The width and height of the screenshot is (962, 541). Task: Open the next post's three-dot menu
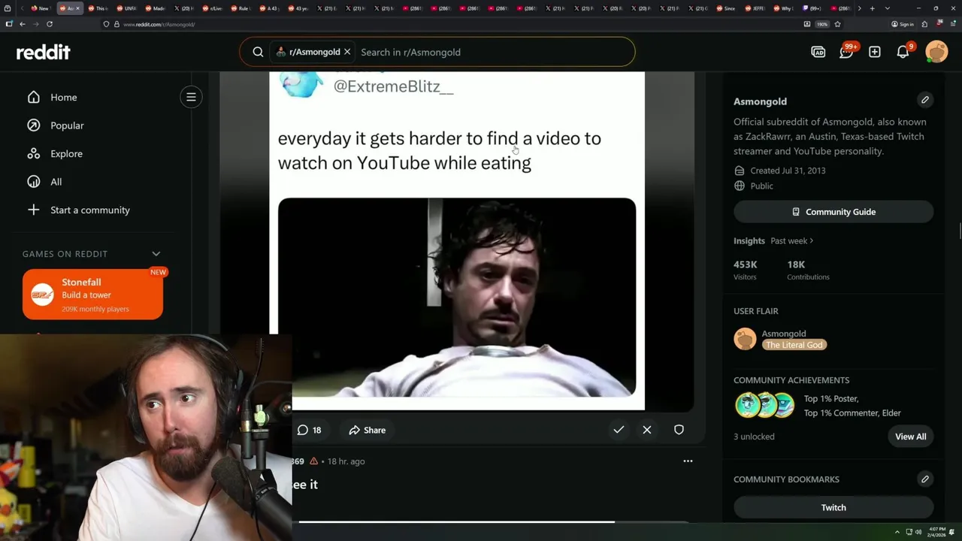(x=688, y=461)
